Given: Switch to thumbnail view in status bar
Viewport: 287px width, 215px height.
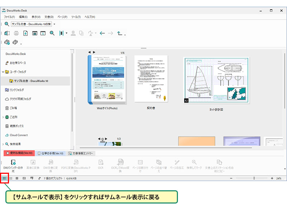Looking at the screenshot, I should [x=4, y=178].
